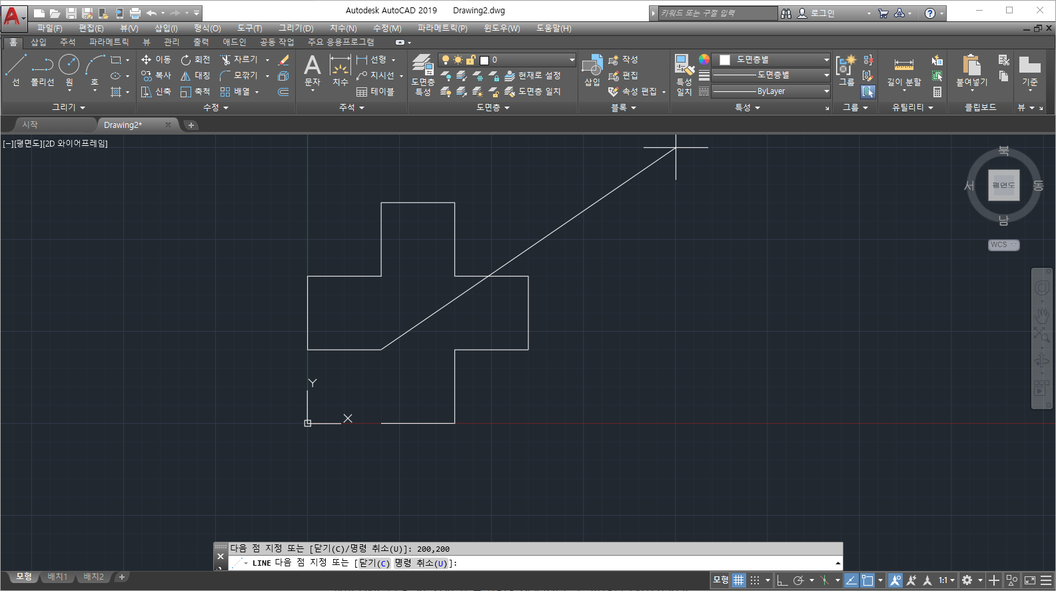1056x591 pixels.
Task: Open the linetype ByLayer dropdown
Action: 771,91
